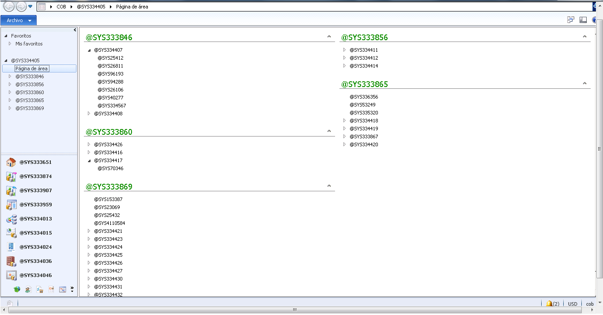Click the @SYS334046 module icon
The image size is (603, 315).
click(x=11, y=275)
